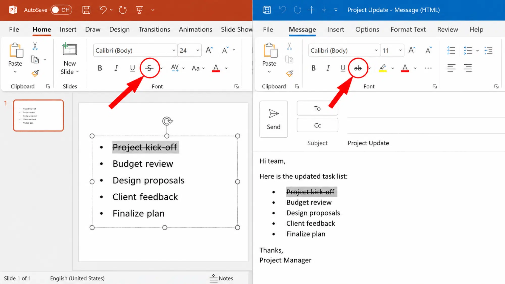Click the Cut scissors icon in PowerPoint
Viewport: 505px width, 284px height.
pos(35,46)
